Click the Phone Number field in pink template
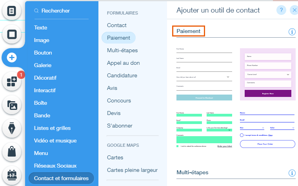Viewport: 298px width, 186px height. [268, 66]
